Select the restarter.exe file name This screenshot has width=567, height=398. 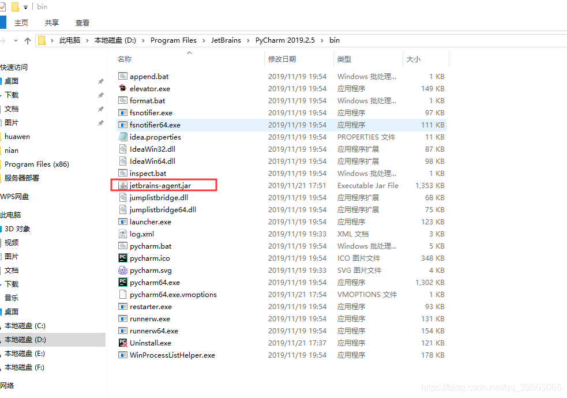tap(151, 306)
